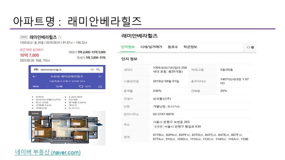Click the favorite star next to 래미안베라힐즈
This screenshot has width=285, height=160.
[x=60, y=37]
